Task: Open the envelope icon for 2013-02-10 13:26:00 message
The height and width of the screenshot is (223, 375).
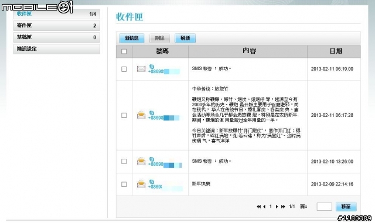Action: [141, 161]
